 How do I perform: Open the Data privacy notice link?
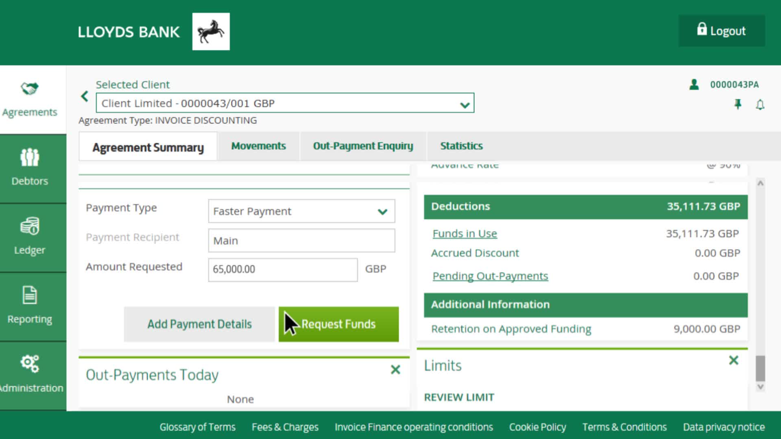coord(724,427)
